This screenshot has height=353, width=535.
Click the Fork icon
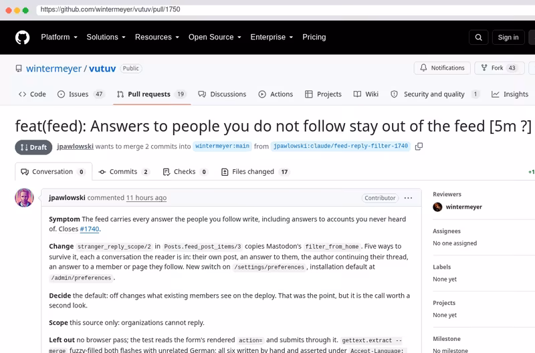coord(484,68)
